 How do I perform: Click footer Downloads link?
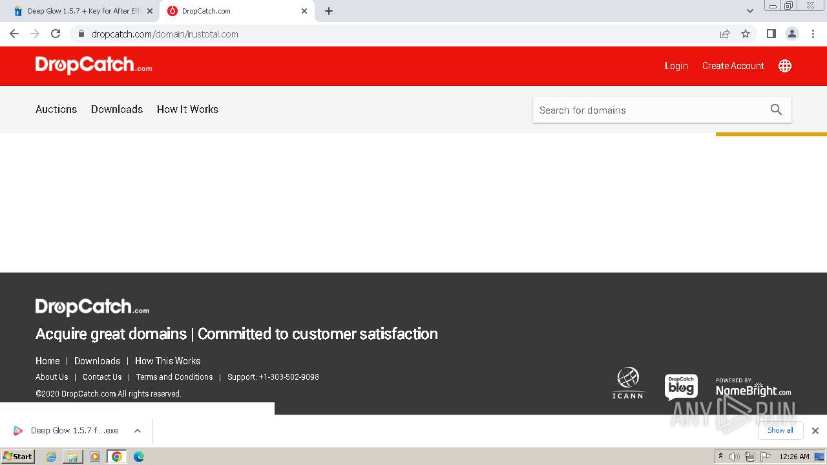(x=98, y=361)
